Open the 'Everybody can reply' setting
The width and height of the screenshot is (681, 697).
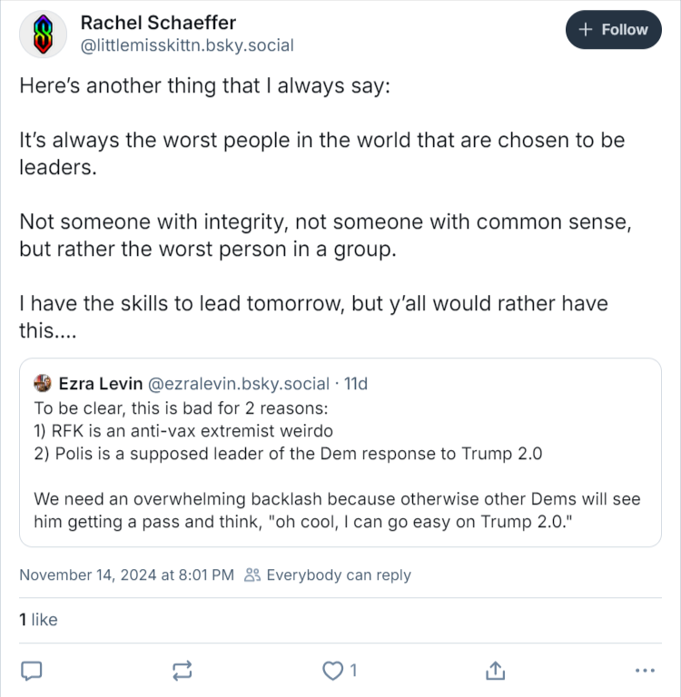click(338, 575)
